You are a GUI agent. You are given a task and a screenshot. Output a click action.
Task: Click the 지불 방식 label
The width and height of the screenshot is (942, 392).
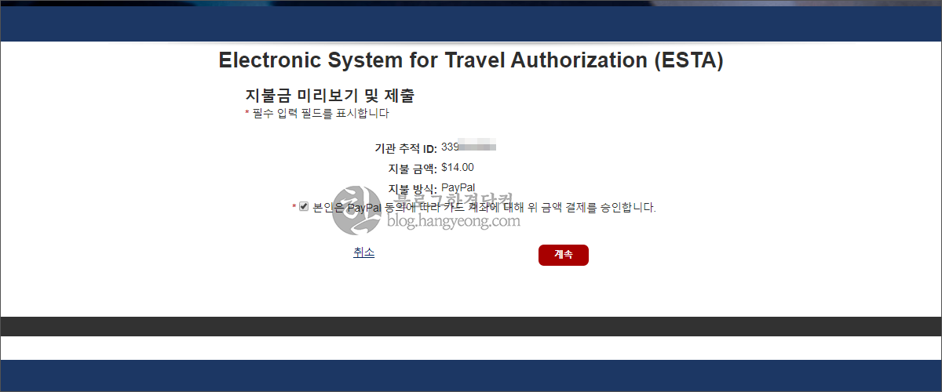tap(412, 189)
